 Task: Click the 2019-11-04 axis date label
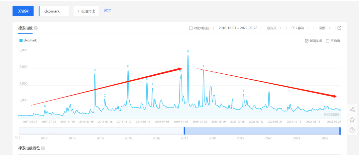click(x=180, y=121)
